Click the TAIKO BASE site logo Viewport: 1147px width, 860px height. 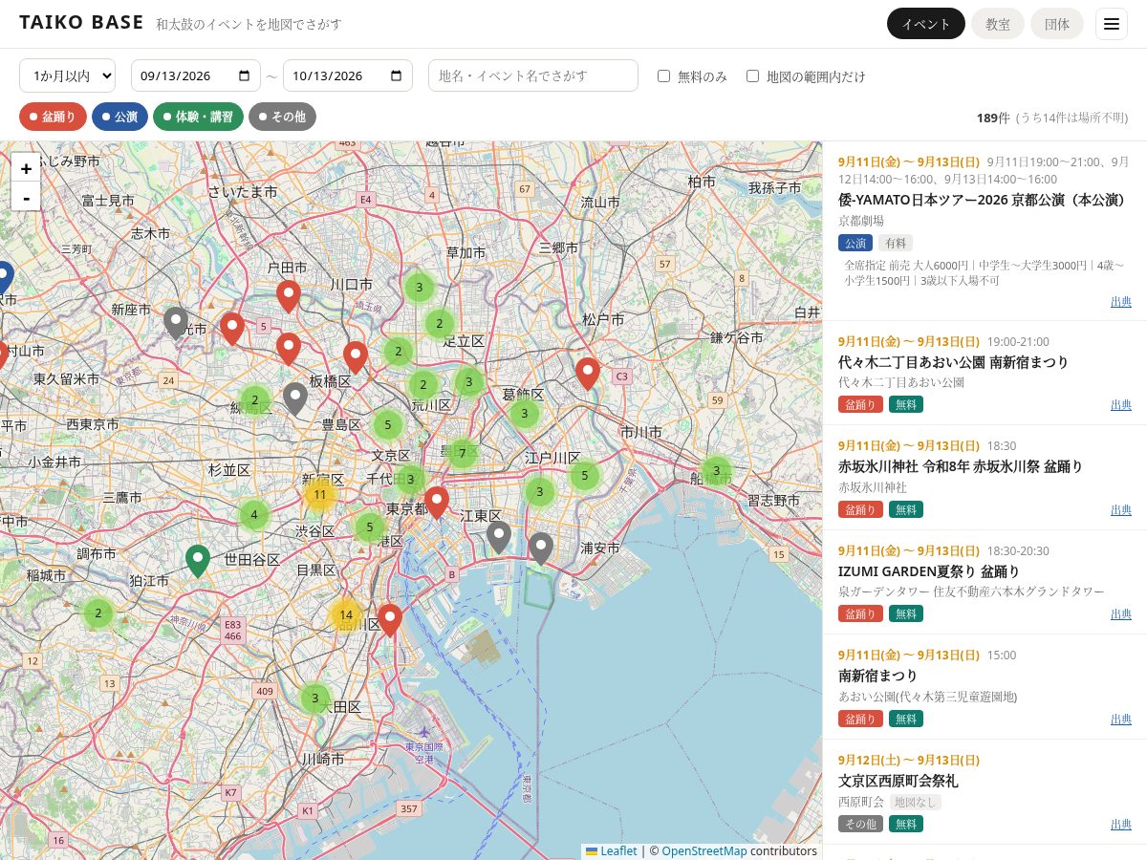pyautogui.click(x=81, y=23)
